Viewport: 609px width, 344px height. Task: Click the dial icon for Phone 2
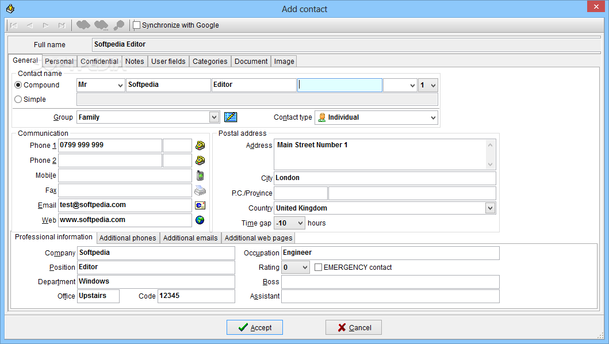coord(200,160)
